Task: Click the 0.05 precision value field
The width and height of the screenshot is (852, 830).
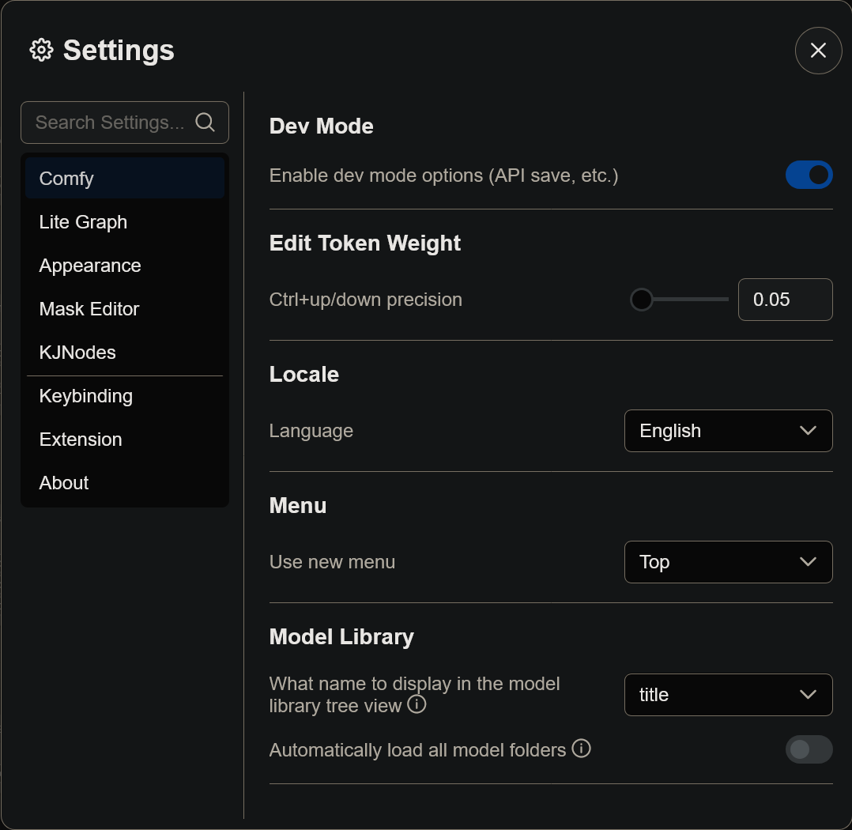Action: point(785,300)
